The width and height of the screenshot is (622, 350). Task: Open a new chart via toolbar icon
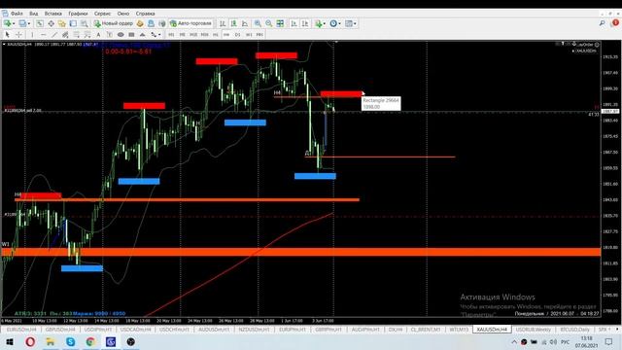click(x=7, y=23)
